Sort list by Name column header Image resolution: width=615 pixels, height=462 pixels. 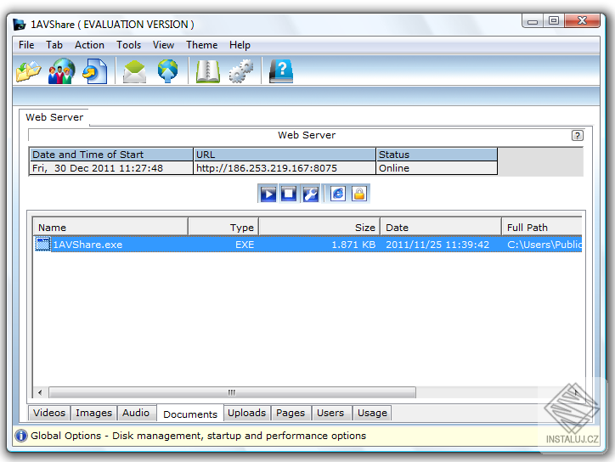coord(110,228)
